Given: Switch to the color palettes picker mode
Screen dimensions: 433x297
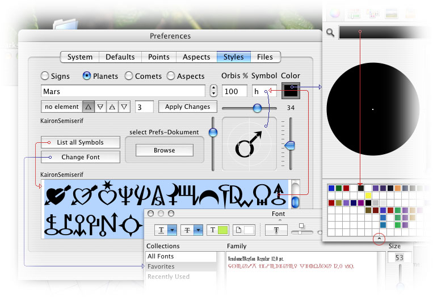Looking at the screenshot, I should coord(372,14).
